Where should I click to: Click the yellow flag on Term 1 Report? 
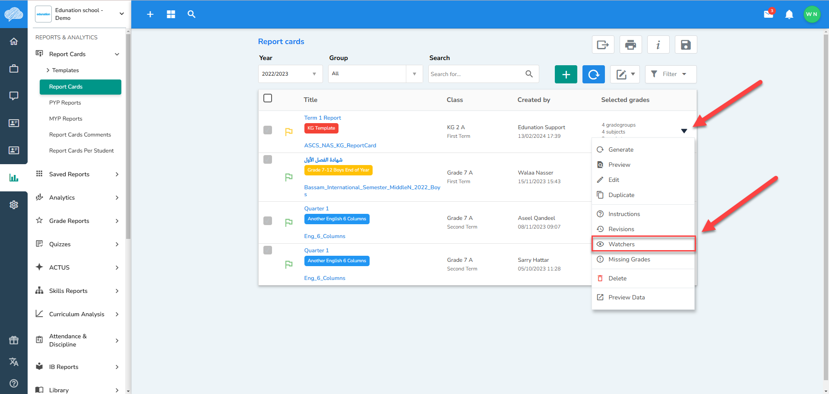289,132
